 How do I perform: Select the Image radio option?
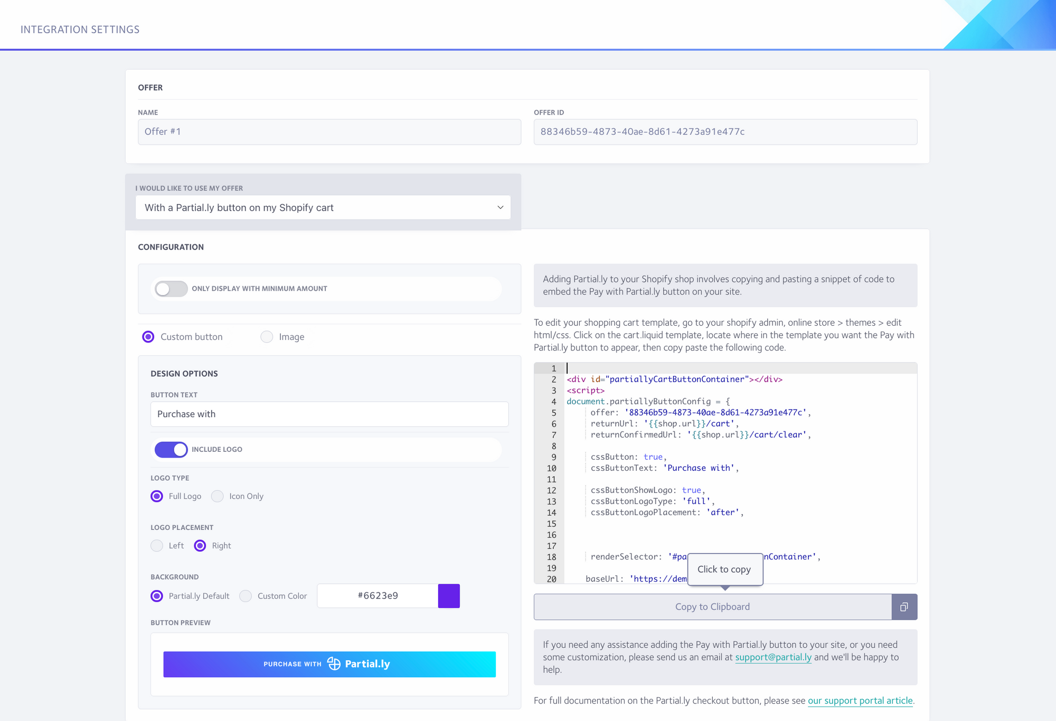[266, 336]
